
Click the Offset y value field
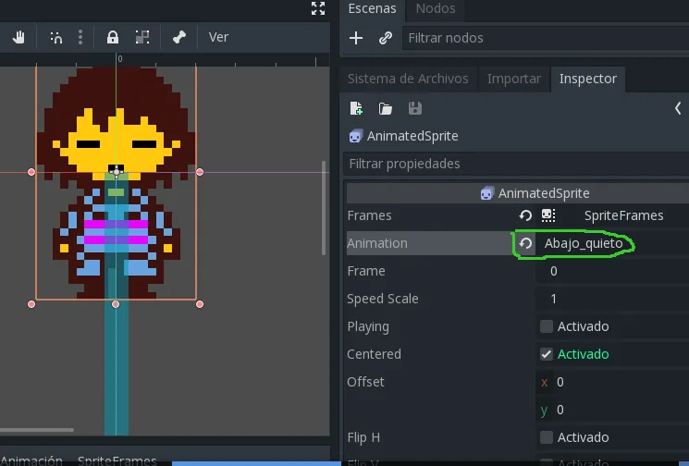[612, 410]
